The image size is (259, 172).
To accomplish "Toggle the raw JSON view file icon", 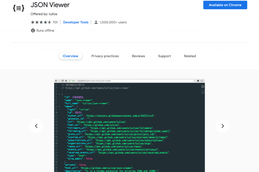I will click(x=203, y=92).
